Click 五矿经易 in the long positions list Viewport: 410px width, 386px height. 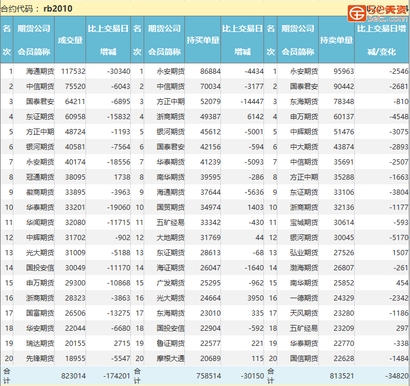(x=170, y=223)
